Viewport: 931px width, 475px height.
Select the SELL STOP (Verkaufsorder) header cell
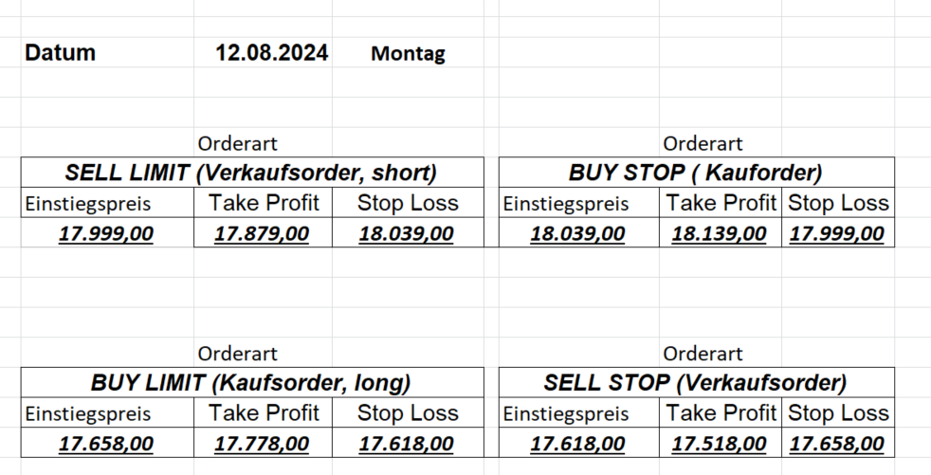coord(696,382)
